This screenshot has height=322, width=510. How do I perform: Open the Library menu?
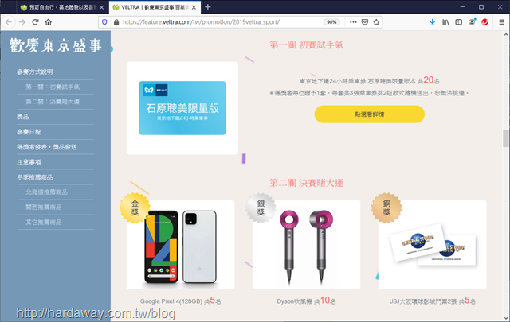coord(445,22)
